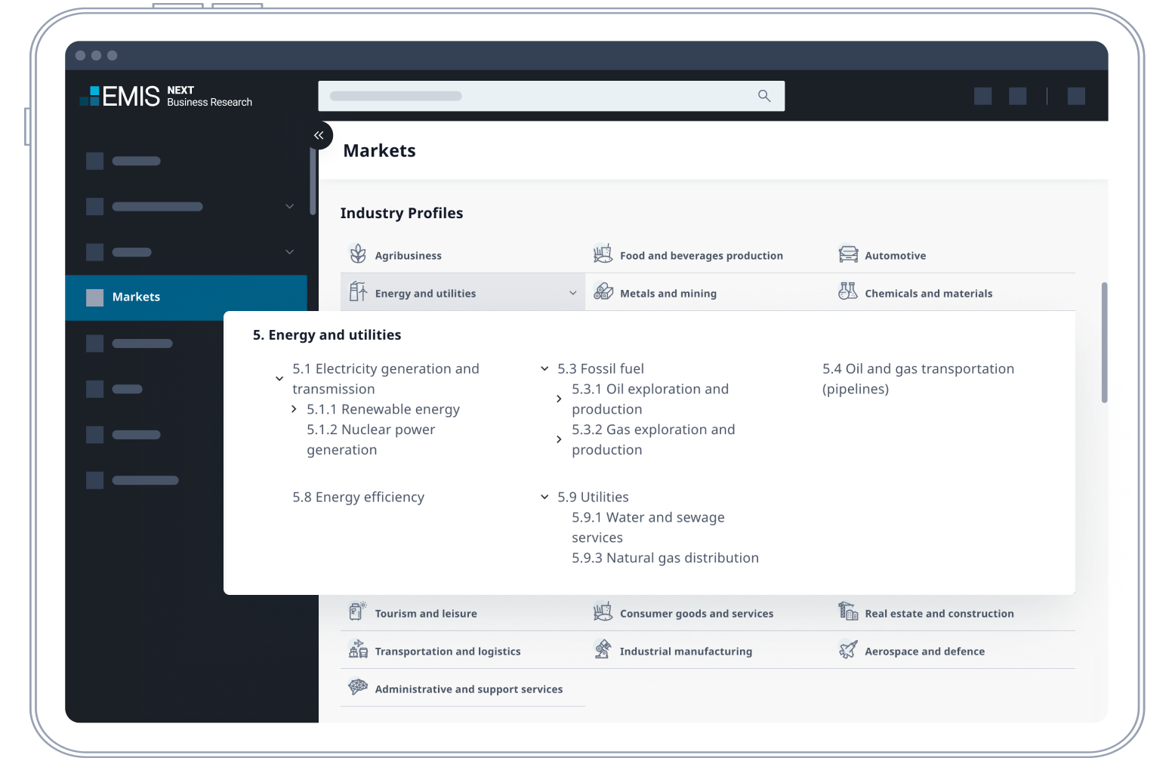Click the Agribusiness plant icon

tap(358, 254)
